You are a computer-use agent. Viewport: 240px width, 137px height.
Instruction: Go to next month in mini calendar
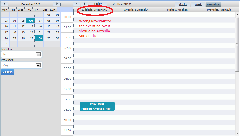pos(57,4)
